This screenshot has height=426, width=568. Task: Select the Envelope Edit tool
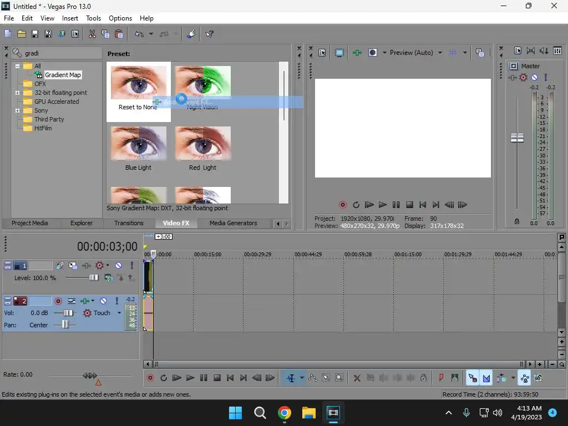pos(313,378)
